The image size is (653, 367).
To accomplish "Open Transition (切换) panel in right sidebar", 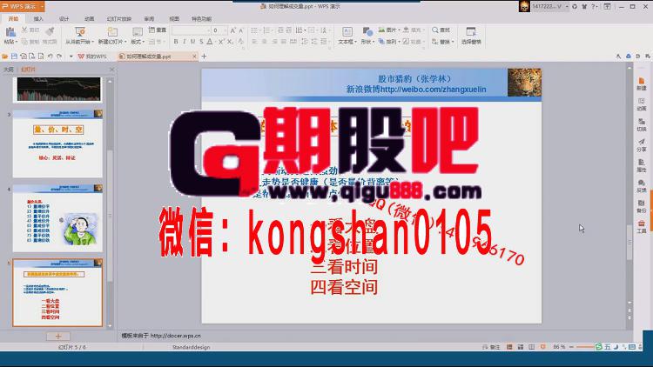I will click(x=642, y=124).
